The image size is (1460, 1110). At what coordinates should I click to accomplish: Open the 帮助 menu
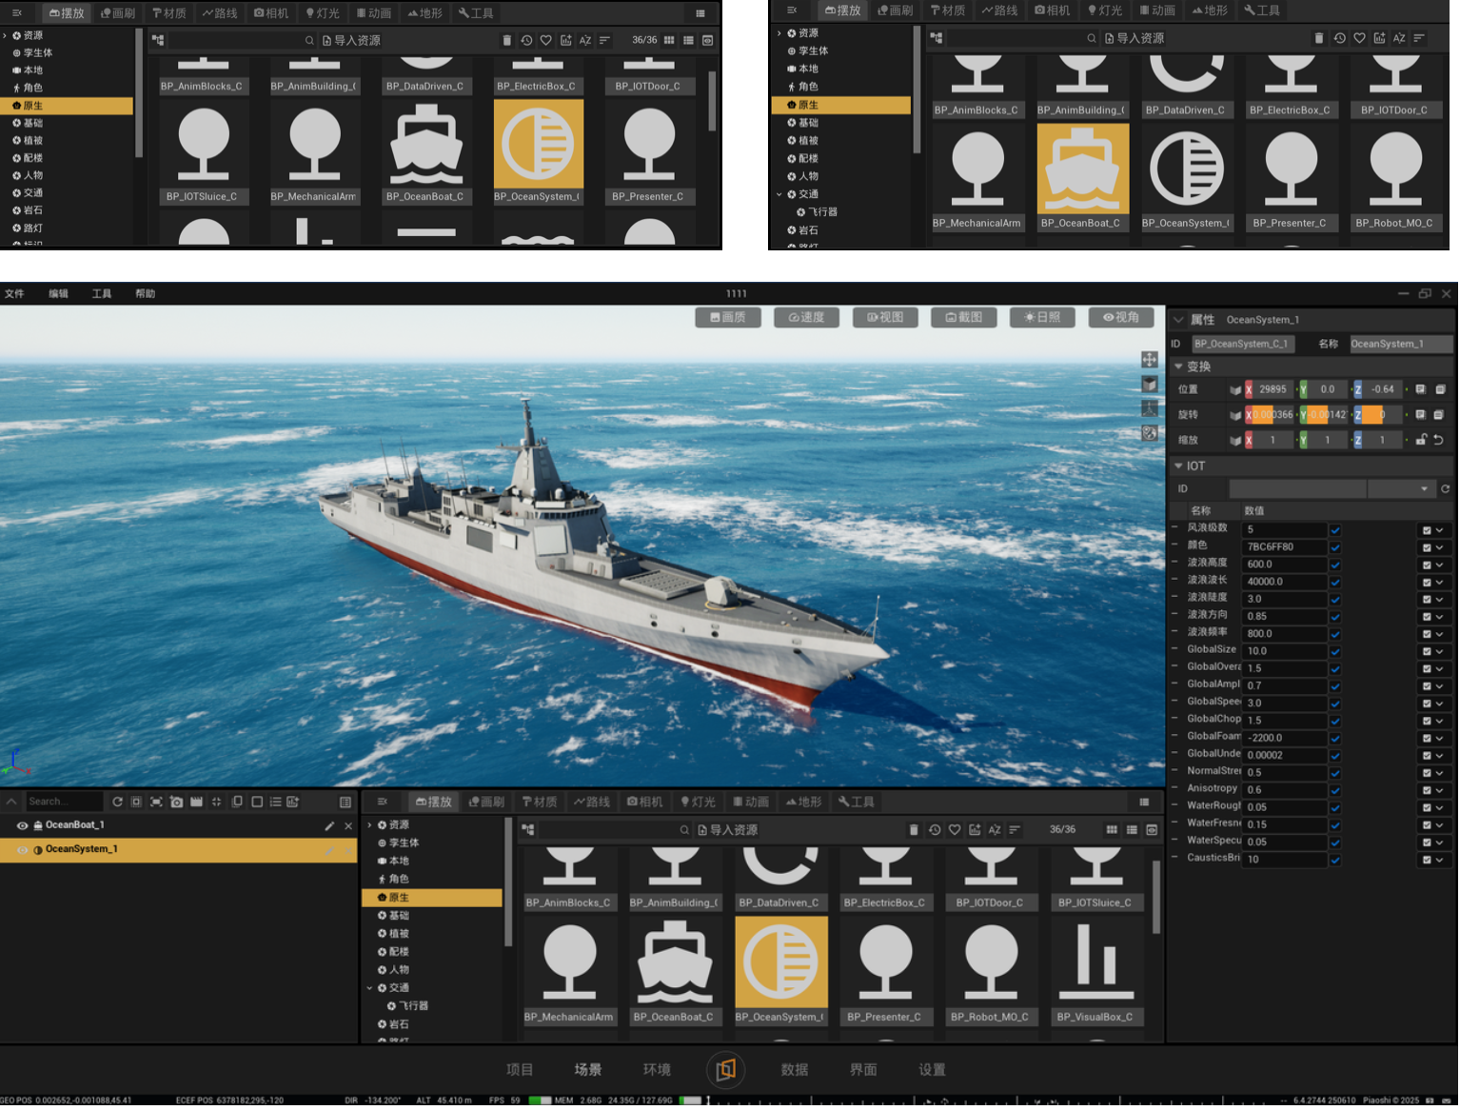[x=146, y=294]
